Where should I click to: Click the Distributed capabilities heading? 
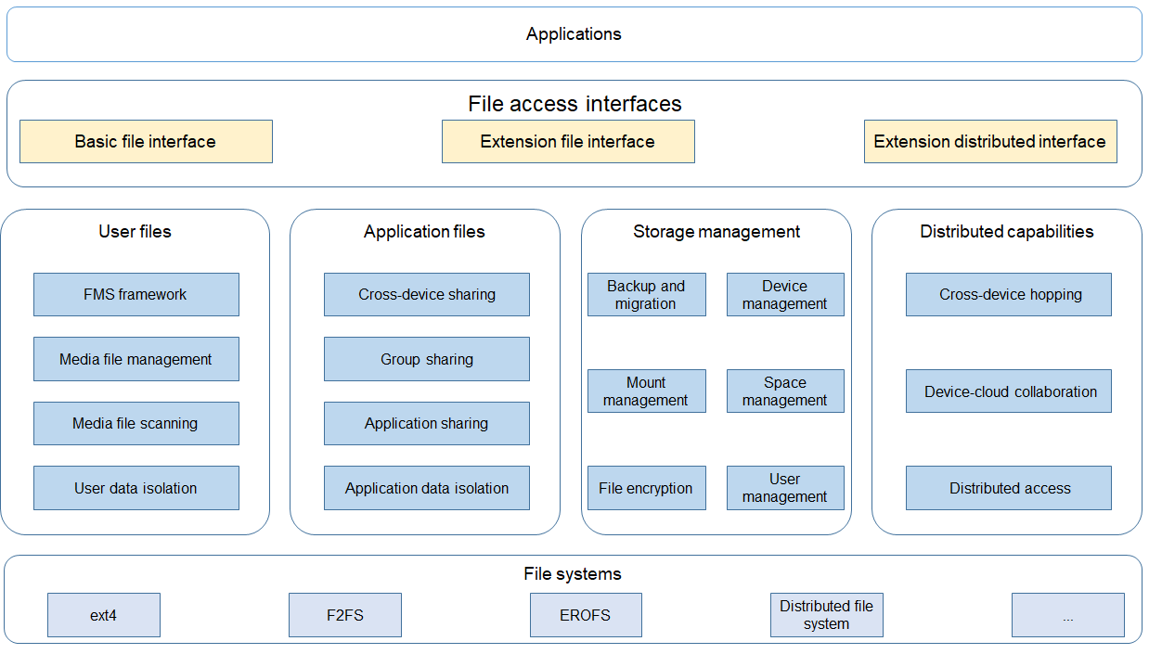[1007, 232]
